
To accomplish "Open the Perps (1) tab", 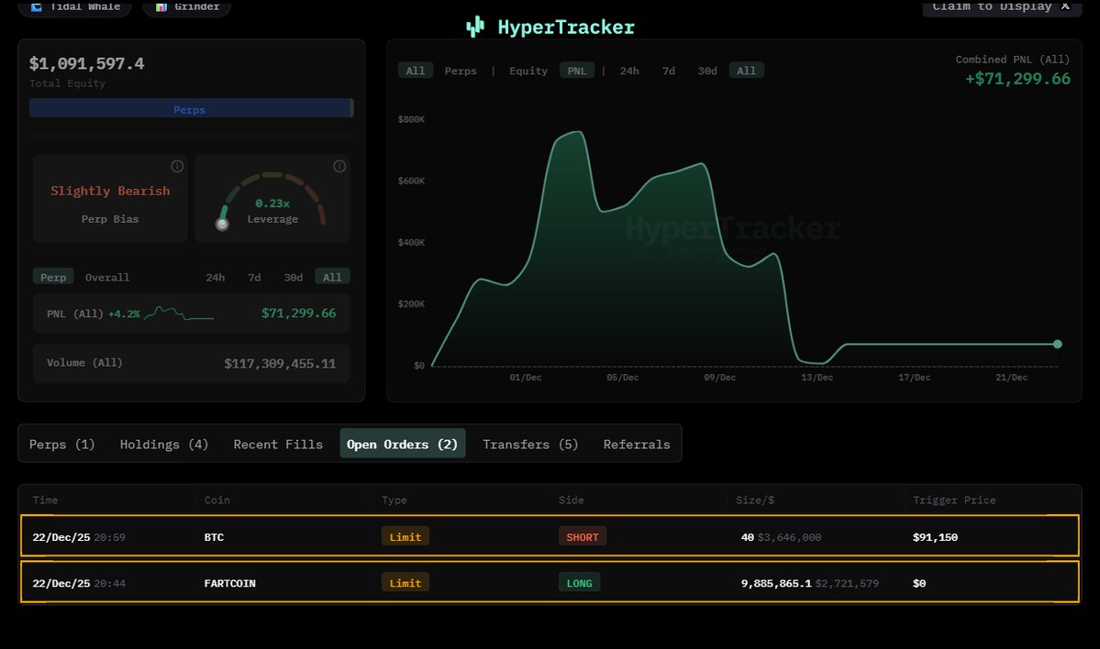I will pos(62,444).
